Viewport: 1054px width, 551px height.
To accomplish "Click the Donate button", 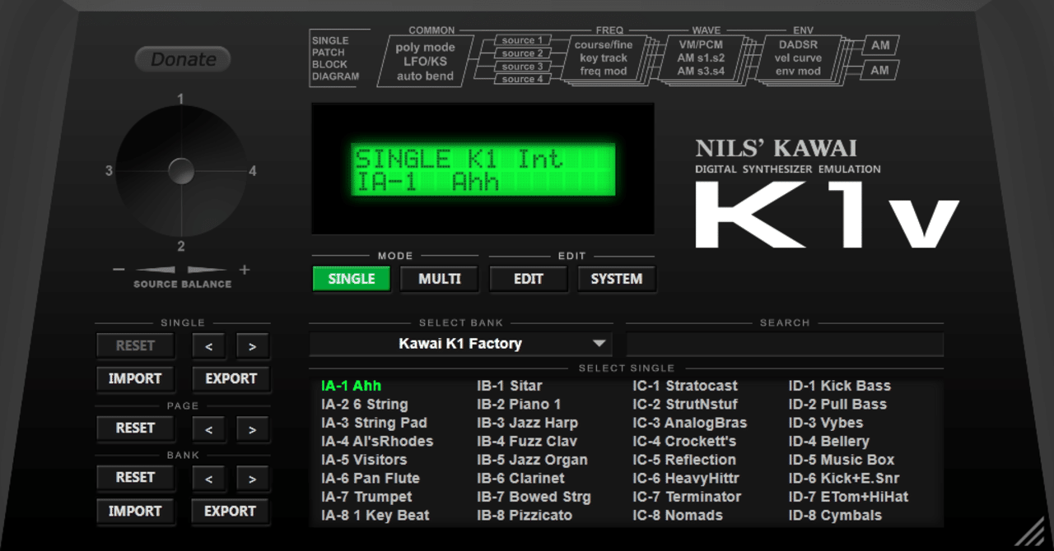I will pos(182,59).
